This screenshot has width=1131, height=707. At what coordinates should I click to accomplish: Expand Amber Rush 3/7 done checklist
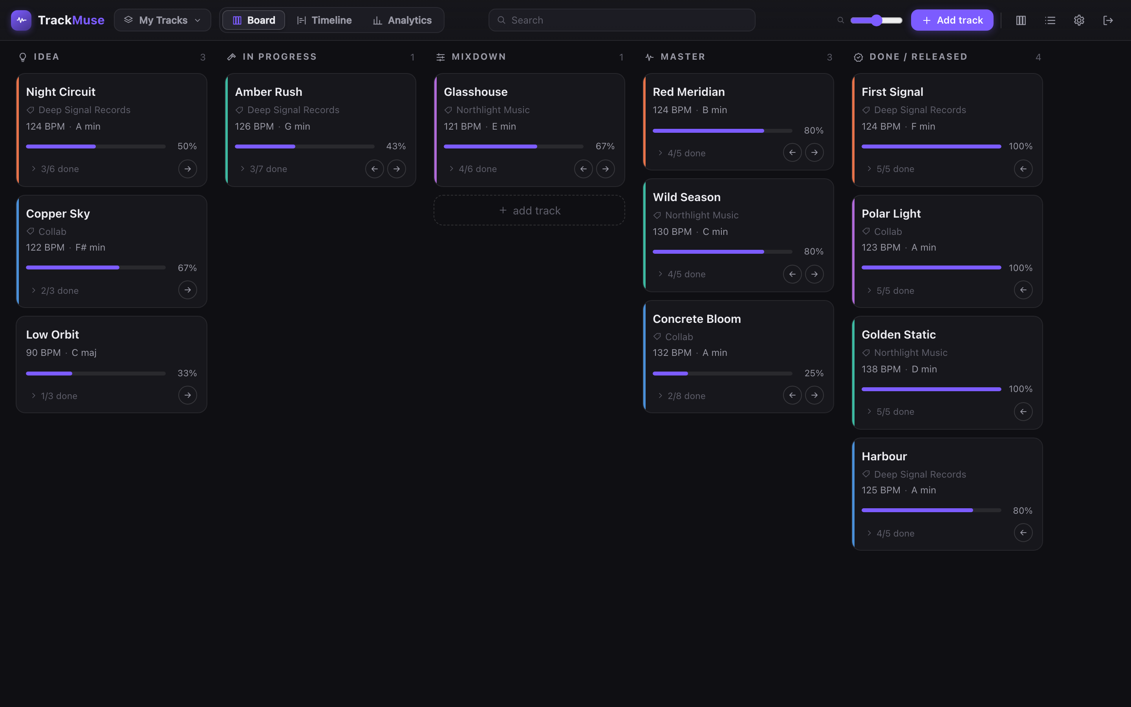pyautogui.click(x=264, y=169)
